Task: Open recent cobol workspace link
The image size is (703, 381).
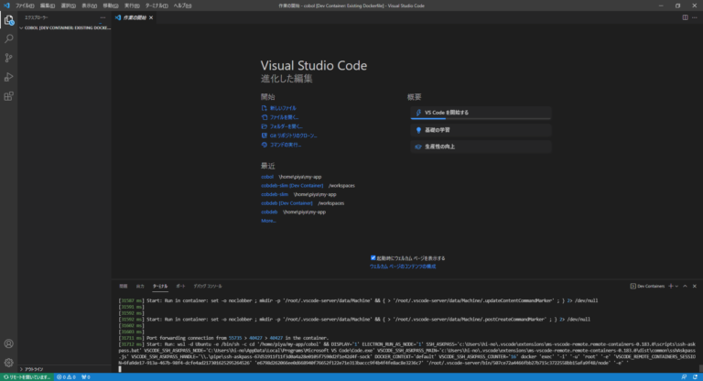Action: click(x=267, y=177)
